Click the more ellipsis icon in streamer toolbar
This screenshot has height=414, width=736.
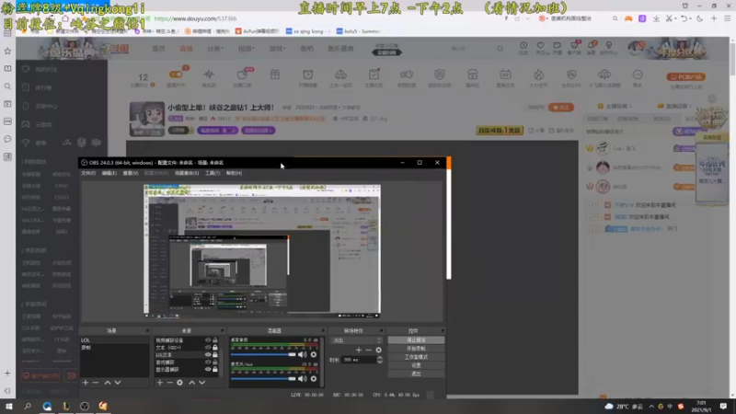[638, 75]
